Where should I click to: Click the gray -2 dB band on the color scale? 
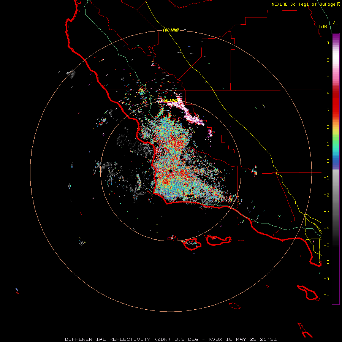pos(336,195)
